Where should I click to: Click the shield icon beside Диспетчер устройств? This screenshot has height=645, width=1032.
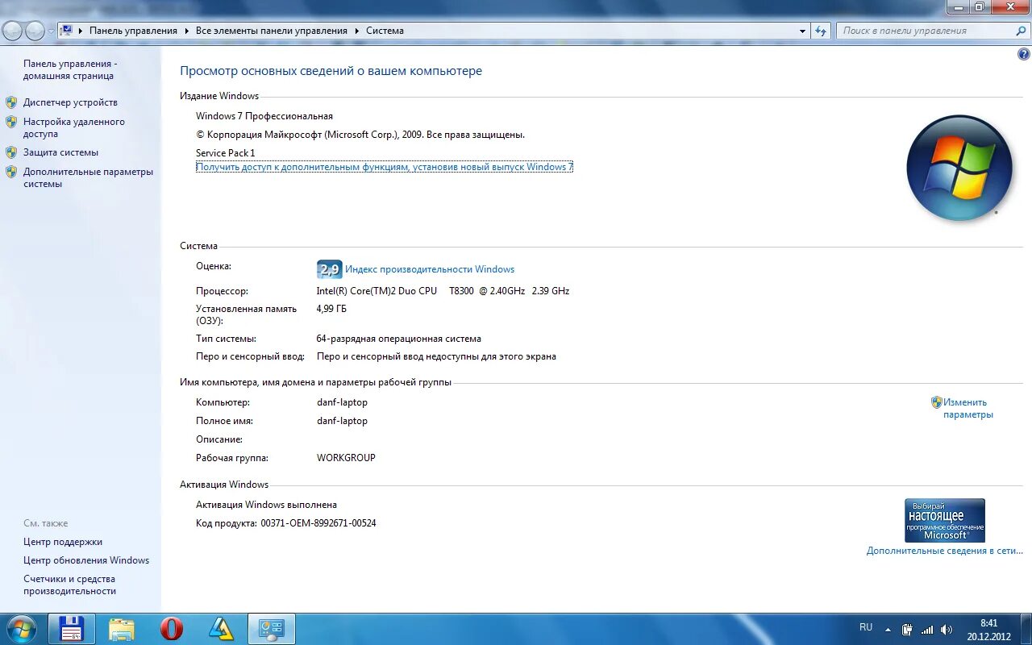(11, 102)
